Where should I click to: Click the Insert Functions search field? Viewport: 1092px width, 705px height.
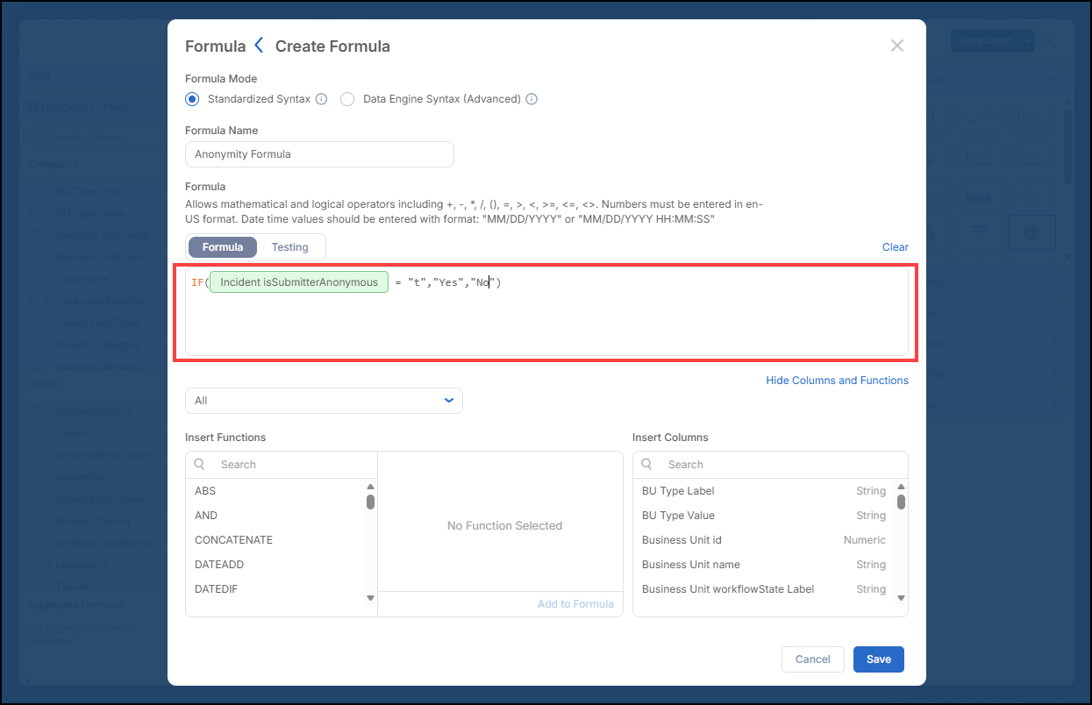click(282, 465)
